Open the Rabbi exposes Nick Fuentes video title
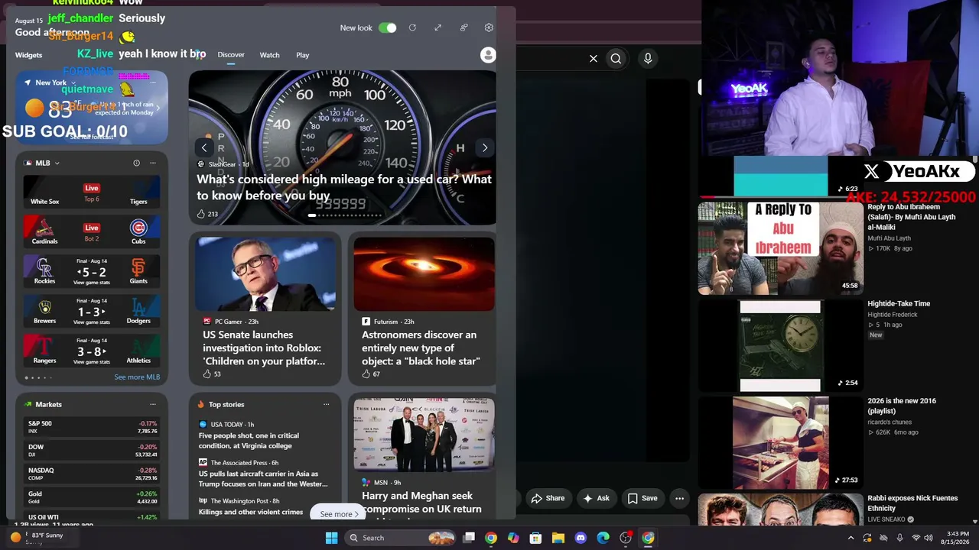 [912, 503]
